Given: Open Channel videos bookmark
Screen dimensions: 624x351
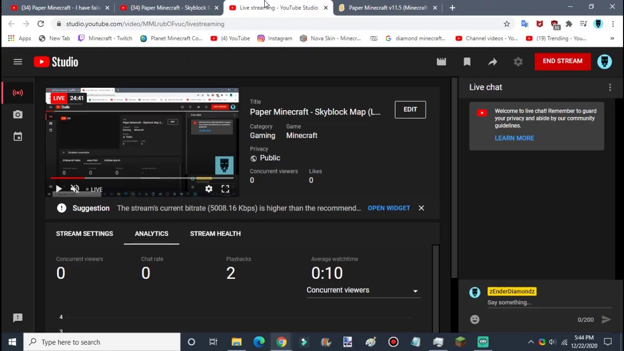Looking at the screenshot, I should click(487, 39).
